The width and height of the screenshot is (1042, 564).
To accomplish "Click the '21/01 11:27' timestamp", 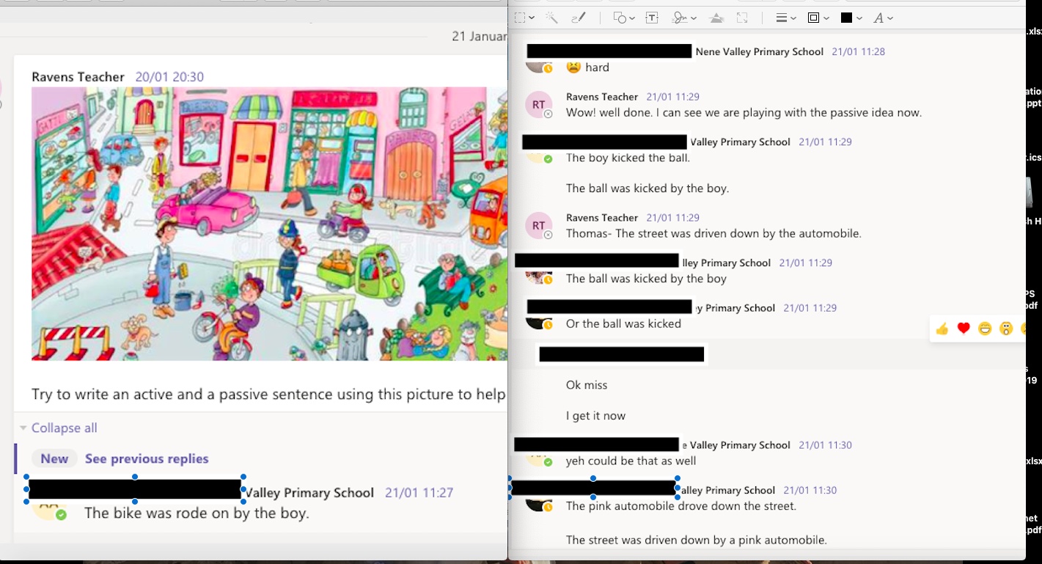I will click(x=419, y=493).
